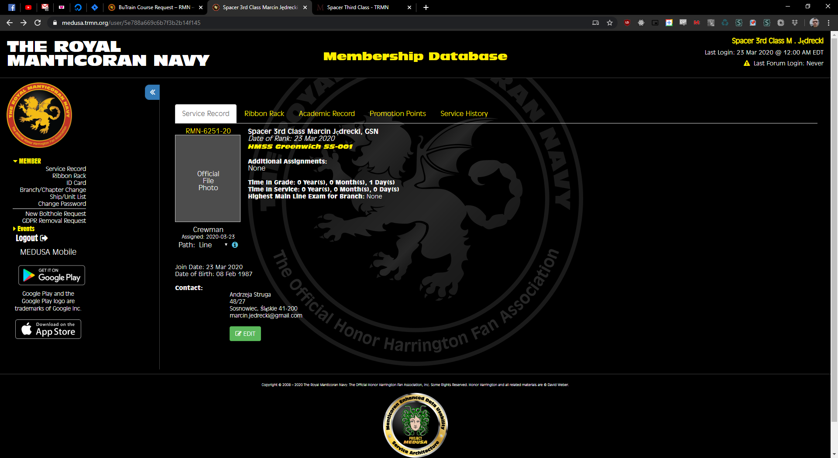Screen dimensions: 838x458
Task: Collapse the MEMBER menu section
Action: [27, 161]
